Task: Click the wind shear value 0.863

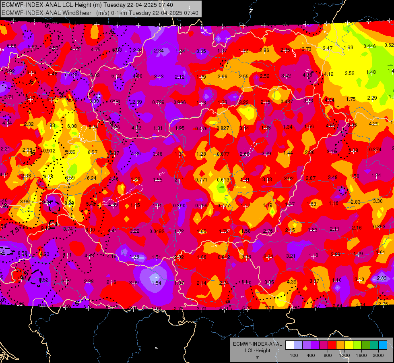Action: click(380, 226)
